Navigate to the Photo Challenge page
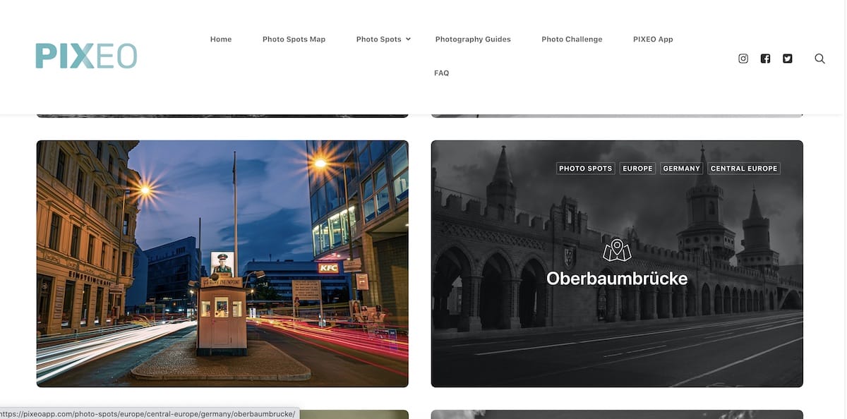847x419 pixels. [x=572, y=40]
